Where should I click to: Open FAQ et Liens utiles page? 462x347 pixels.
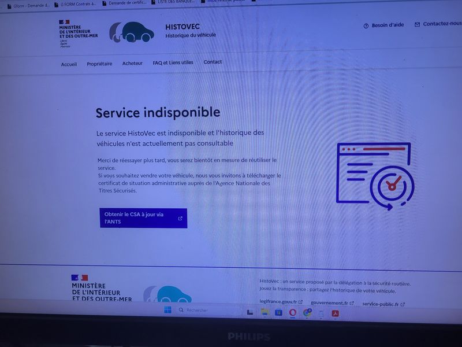click(x=173, y=62)
